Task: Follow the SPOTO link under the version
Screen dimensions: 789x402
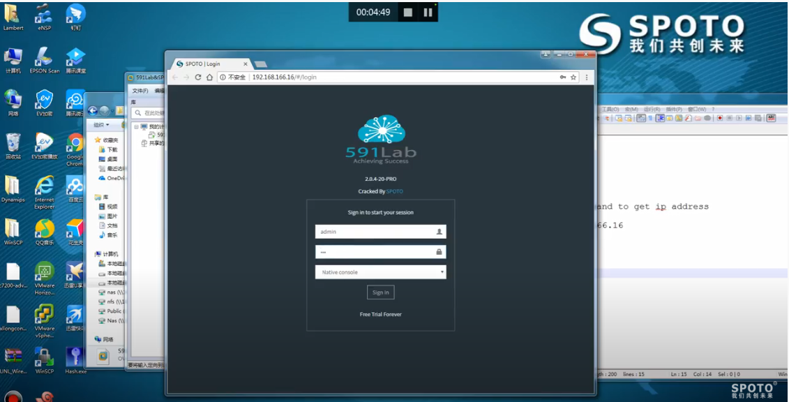Action: (x=395, y=191)
